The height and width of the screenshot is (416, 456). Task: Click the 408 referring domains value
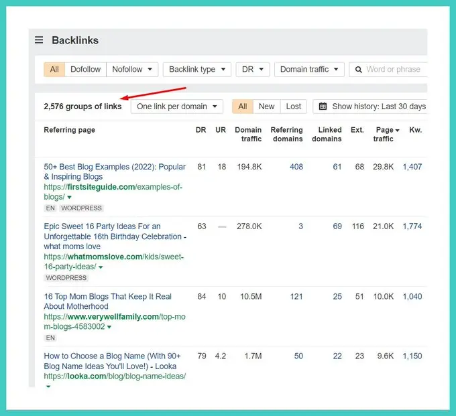[296, 167]
